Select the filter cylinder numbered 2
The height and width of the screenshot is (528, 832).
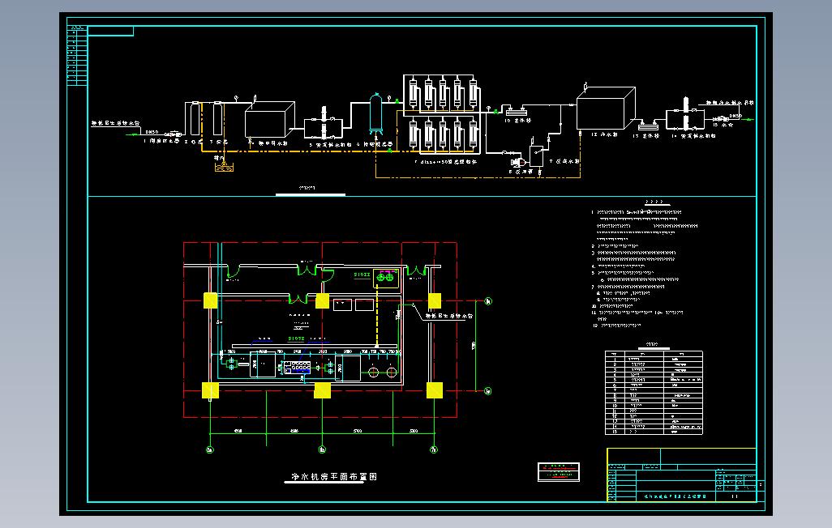195,118
